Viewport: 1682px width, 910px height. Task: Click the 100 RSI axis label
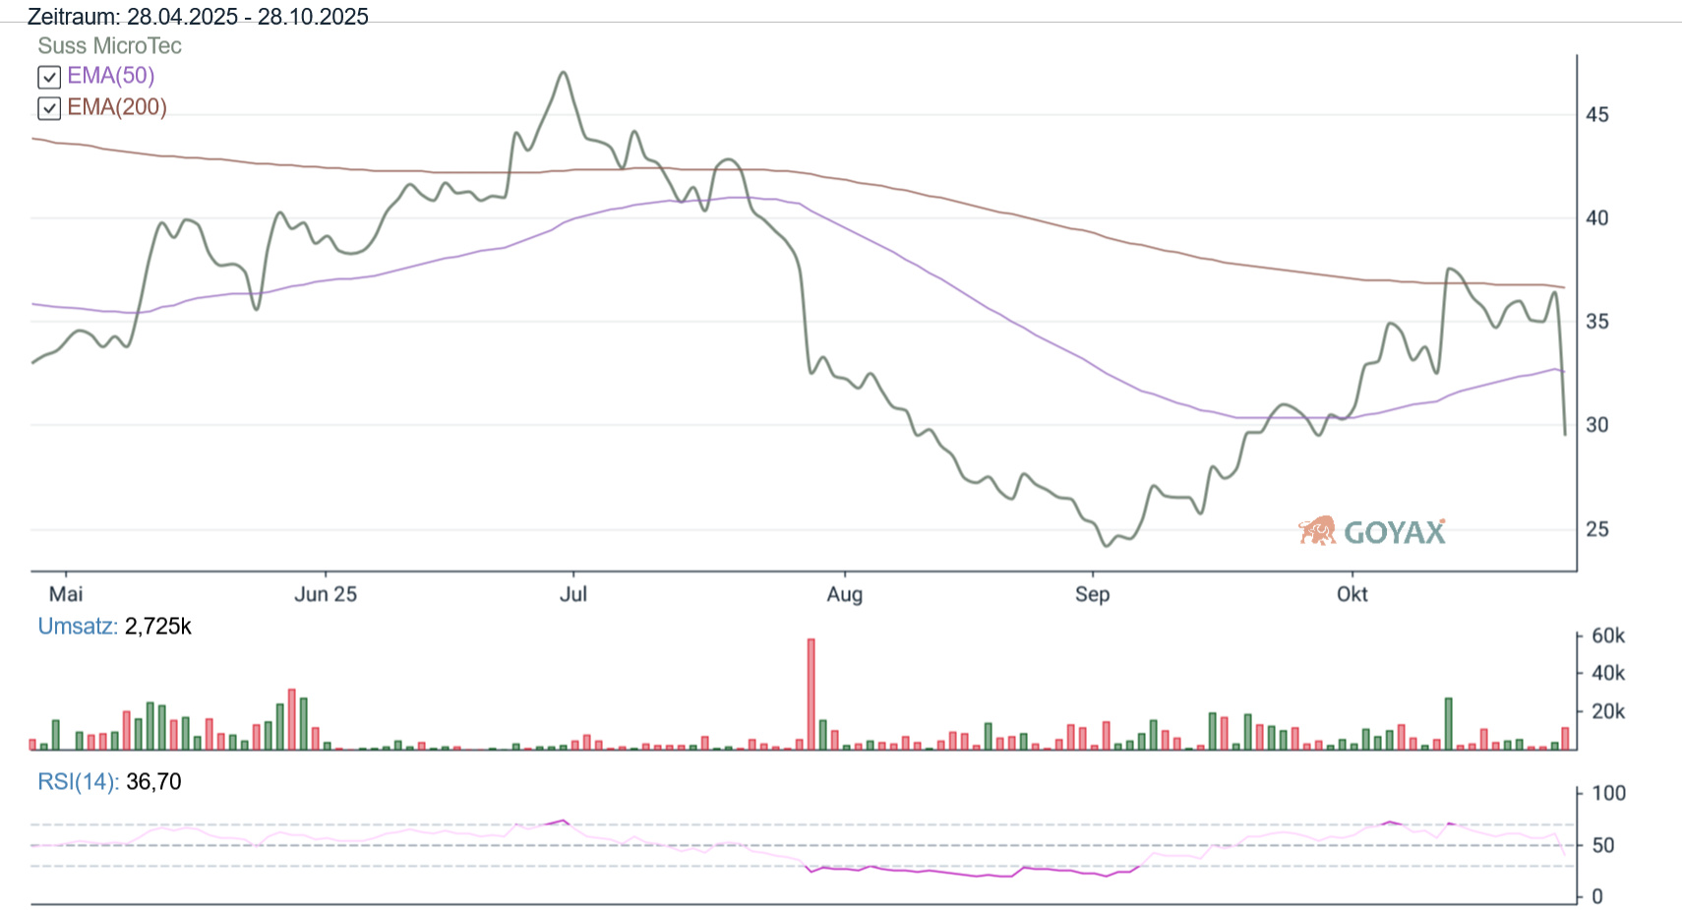pos(1608,793)
